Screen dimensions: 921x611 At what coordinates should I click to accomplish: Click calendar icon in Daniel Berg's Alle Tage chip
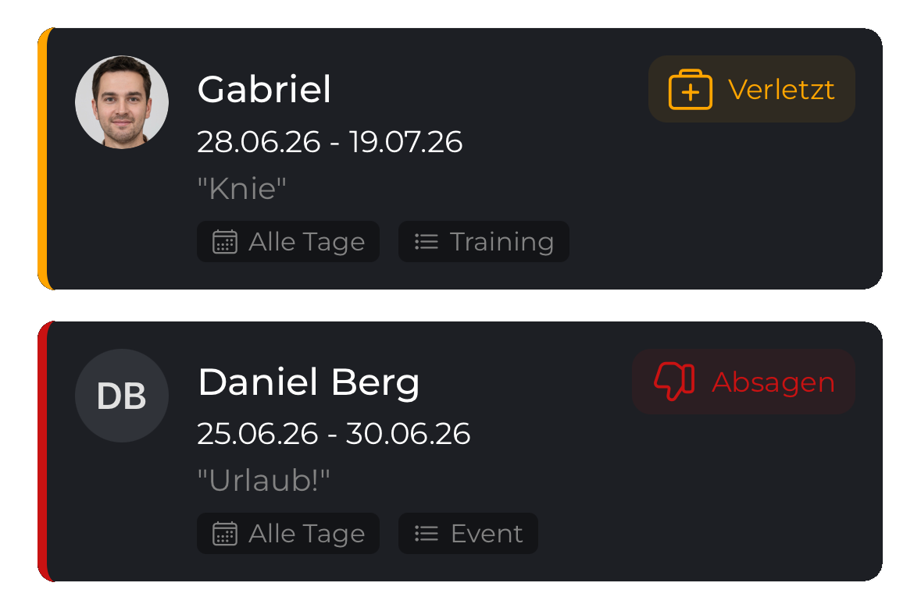coord(224,534)
